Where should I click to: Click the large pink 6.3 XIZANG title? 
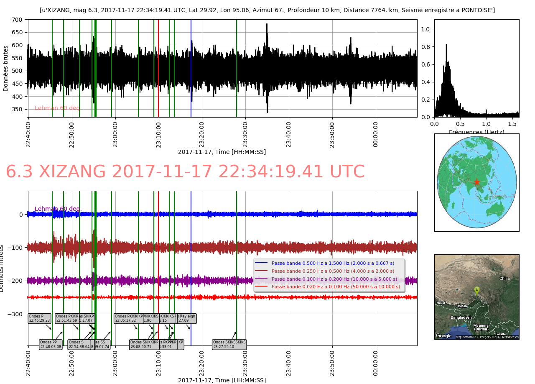click(185, 172)
